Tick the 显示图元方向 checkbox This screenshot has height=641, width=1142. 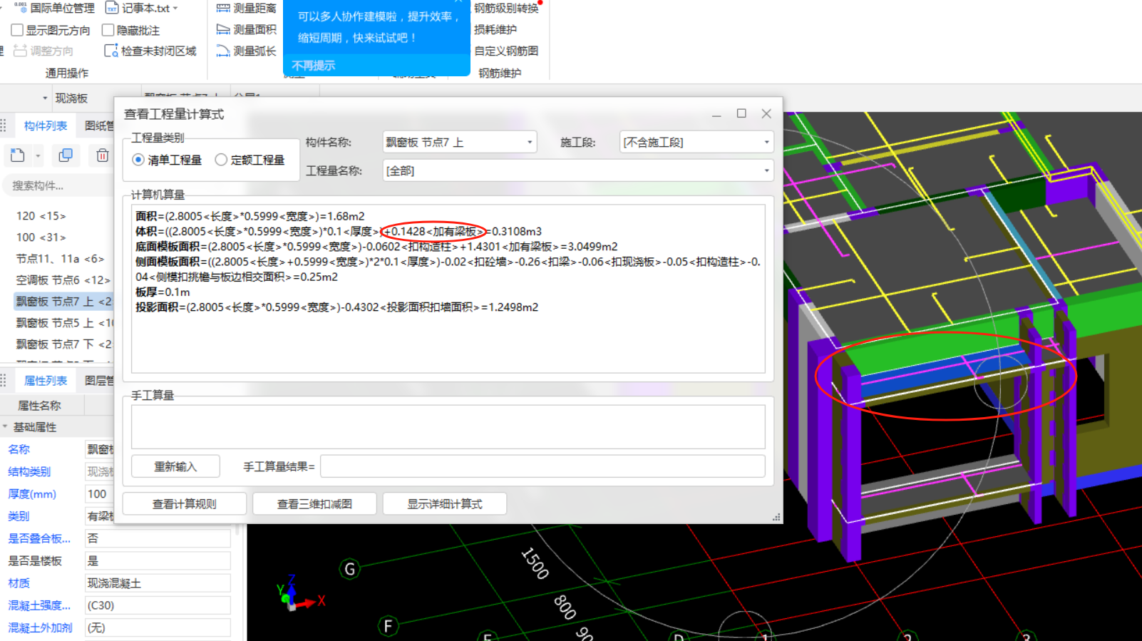[17, 30]
